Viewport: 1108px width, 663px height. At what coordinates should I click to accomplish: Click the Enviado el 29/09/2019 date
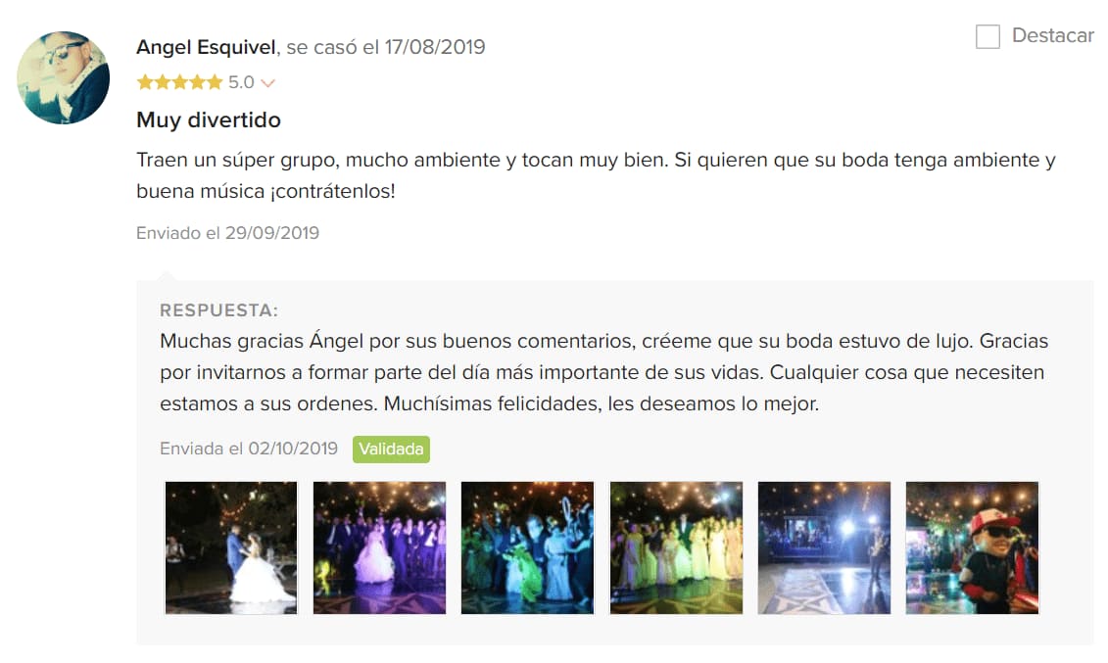(x=227, y=233)
